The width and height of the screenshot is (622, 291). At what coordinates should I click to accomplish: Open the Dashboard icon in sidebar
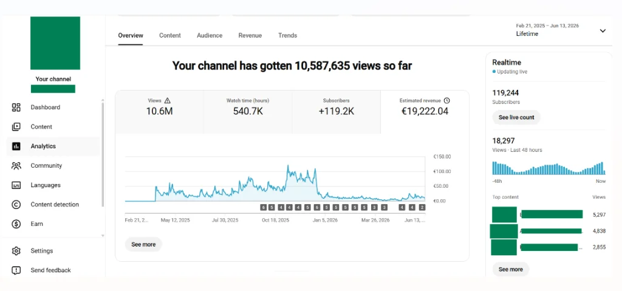[16, 107]
